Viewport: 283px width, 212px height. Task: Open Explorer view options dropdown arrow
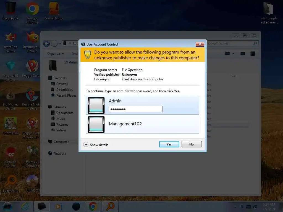click(233, 54)
